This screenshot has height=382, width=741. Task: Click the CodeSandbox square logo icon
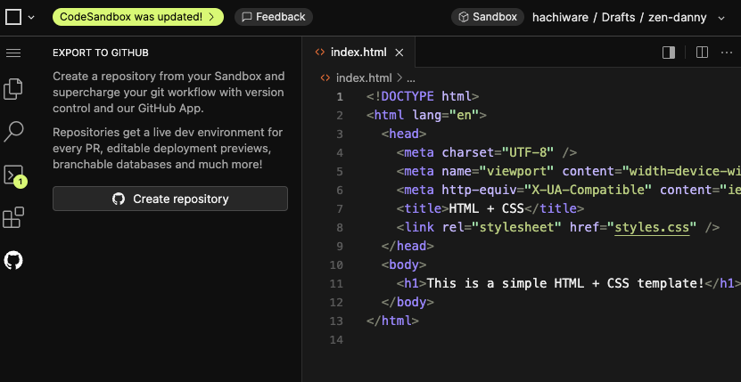pos(12,17)
